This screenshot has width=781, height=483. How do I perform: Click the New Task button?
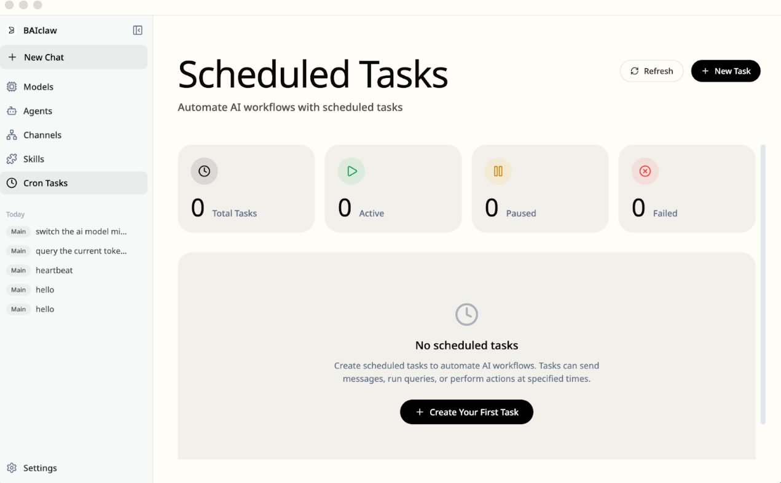[726, 71]
